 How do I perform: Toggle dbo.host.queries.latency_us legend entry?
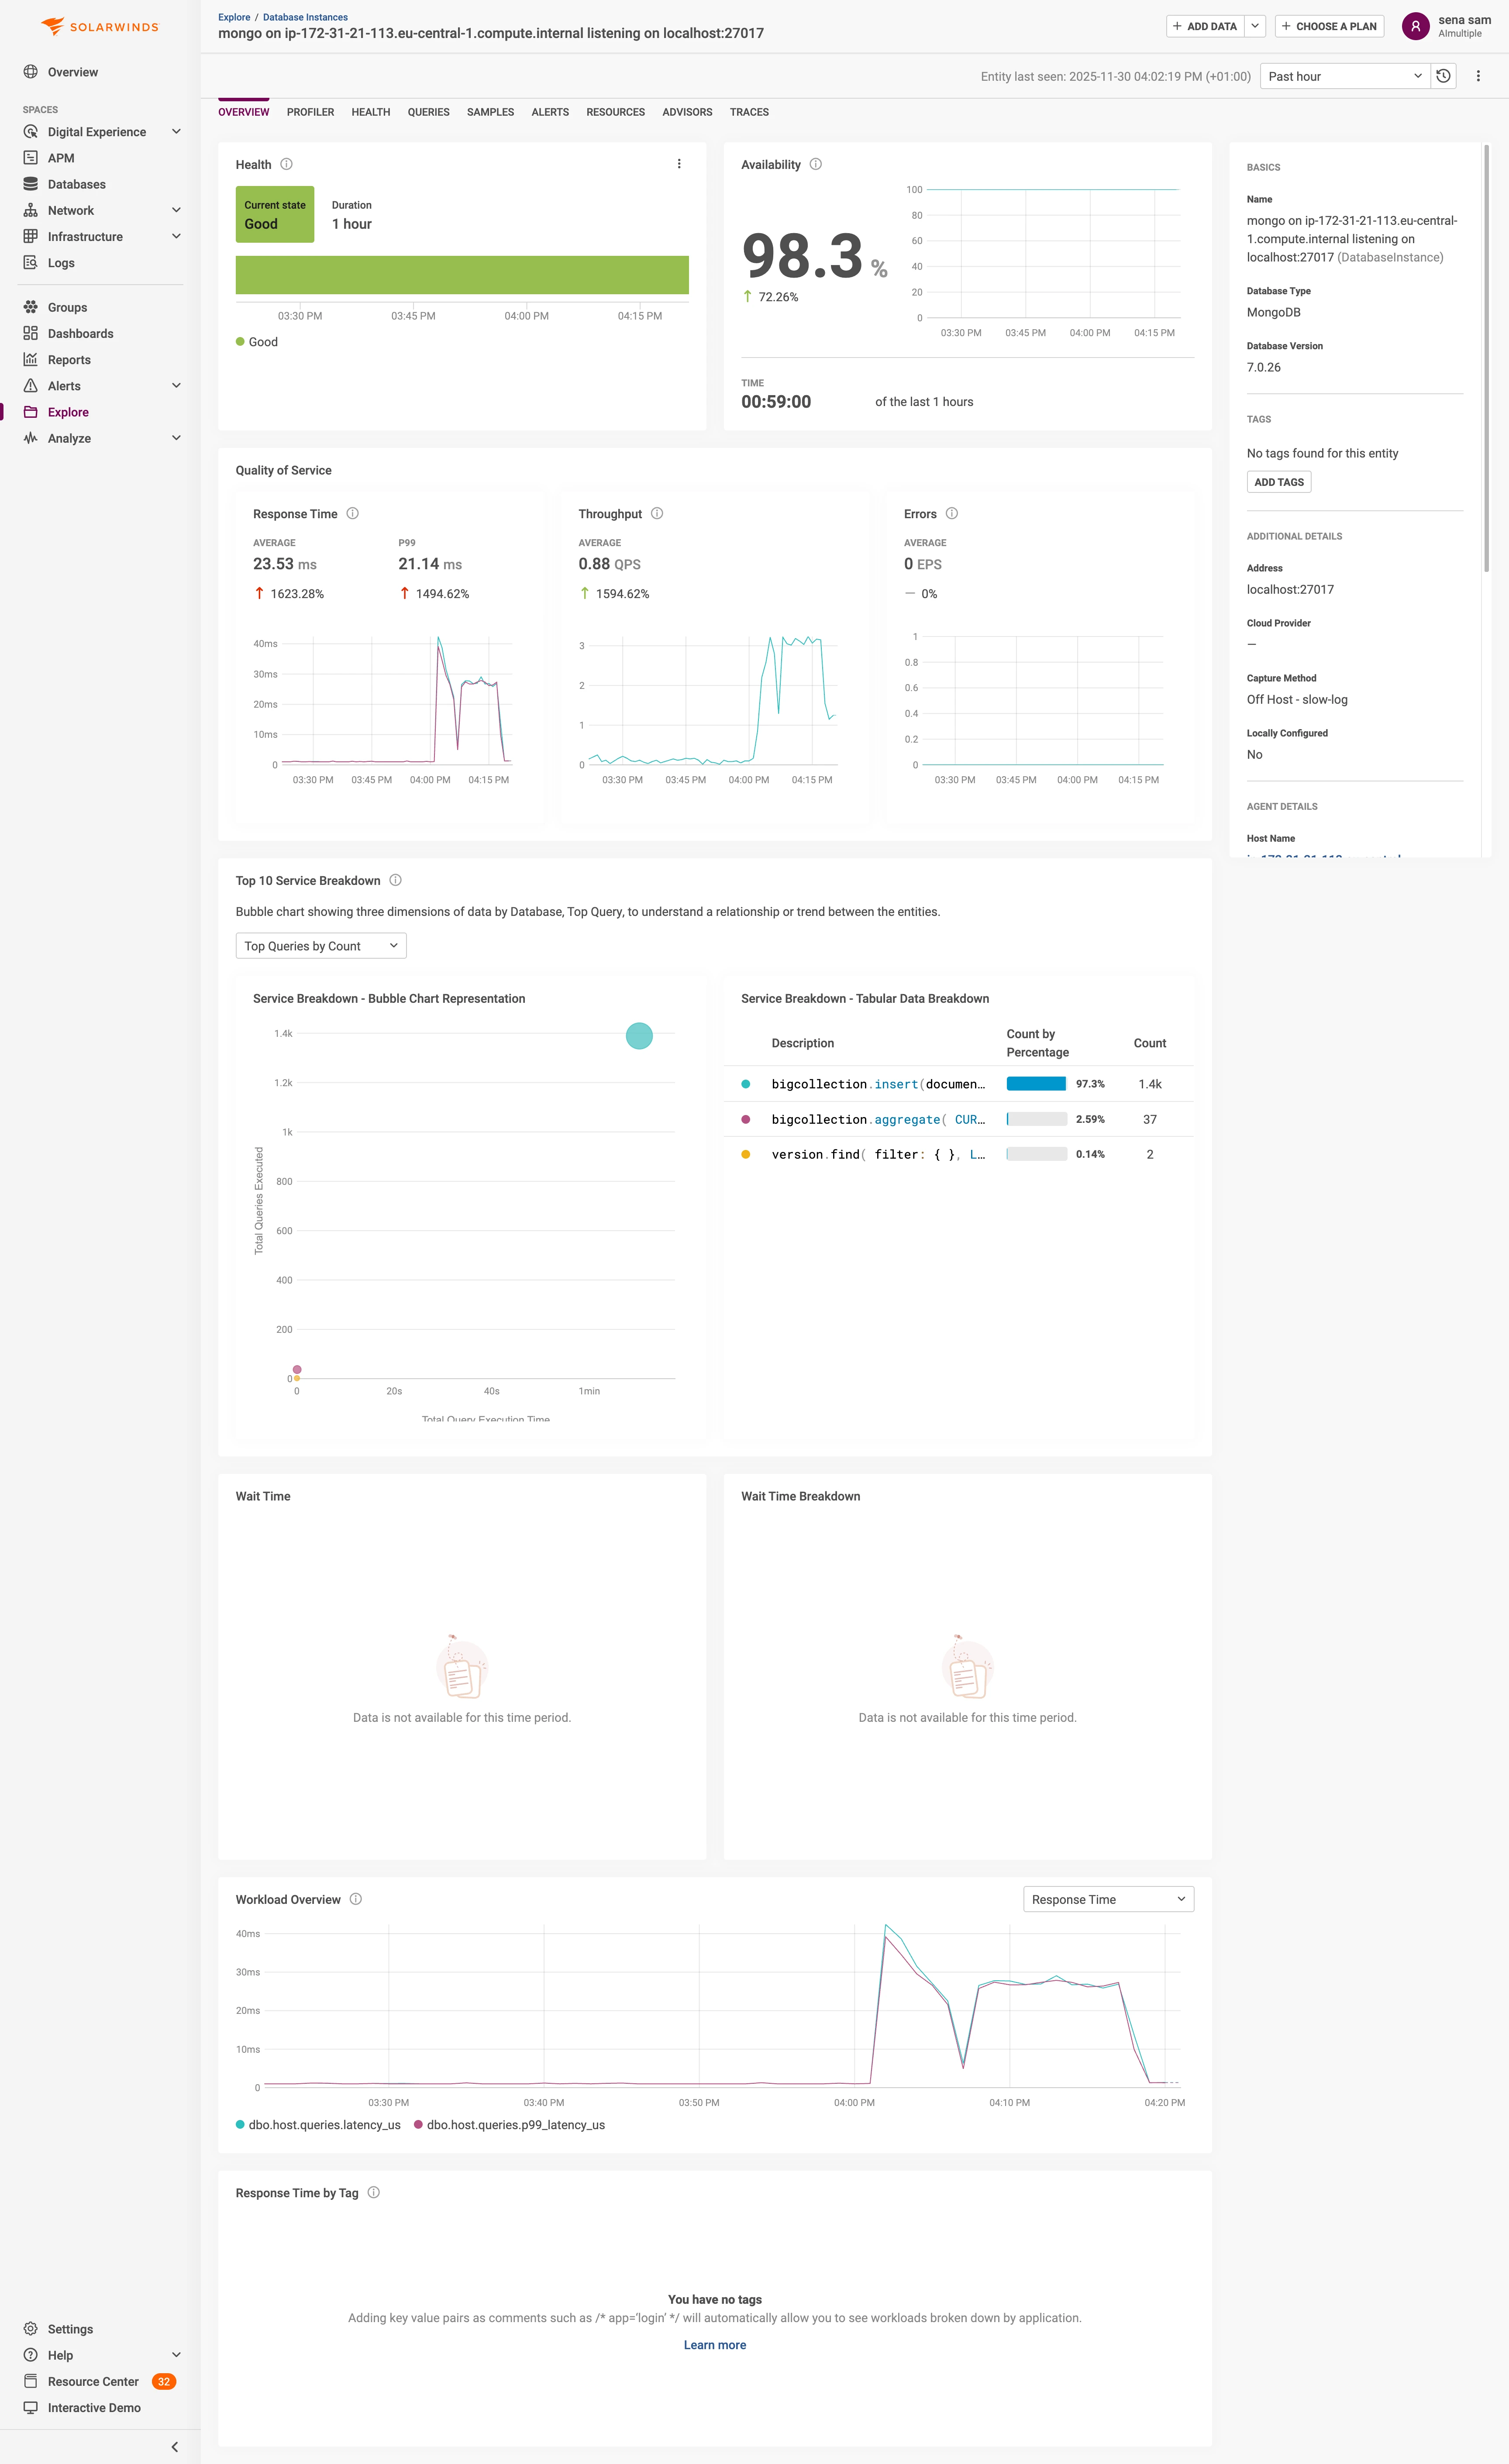tap(318, 2125)
